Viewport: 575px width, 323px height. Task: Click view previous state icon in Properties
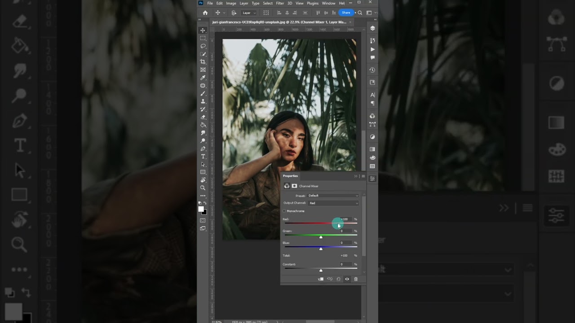click(330, 279)
